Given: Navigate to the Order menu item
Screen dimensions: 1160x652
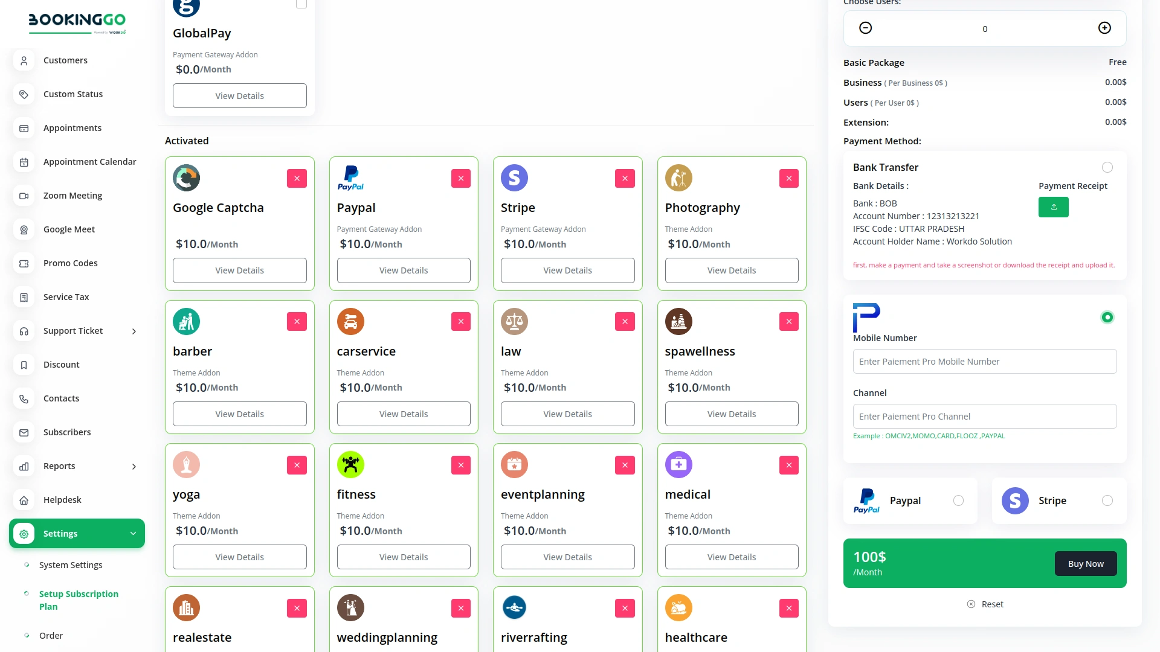Looking at the screenshot, I should (x=51, y=635).
